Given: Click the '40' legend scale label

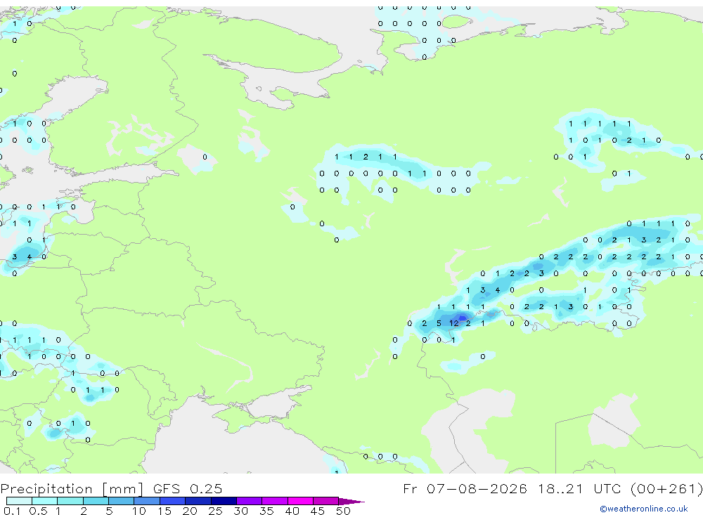Looking at the screenshot, I should click(292, 511).
